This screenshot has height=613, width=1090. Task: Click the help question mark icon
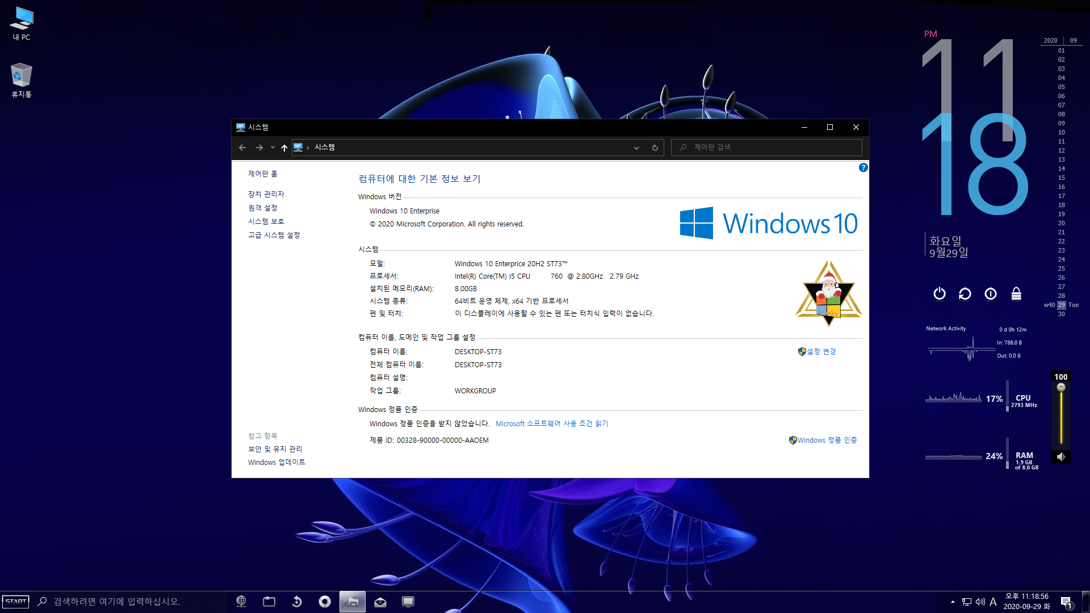(863, 167)
